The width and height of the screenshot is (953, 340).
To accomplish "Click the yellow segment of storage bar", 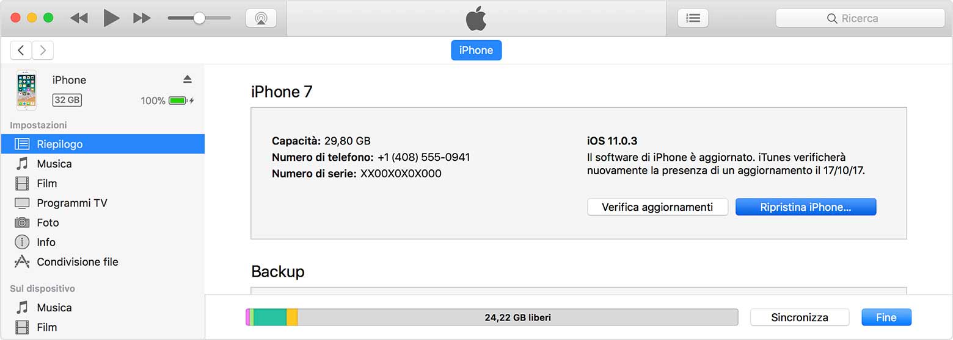I will (x=292, y=317).
